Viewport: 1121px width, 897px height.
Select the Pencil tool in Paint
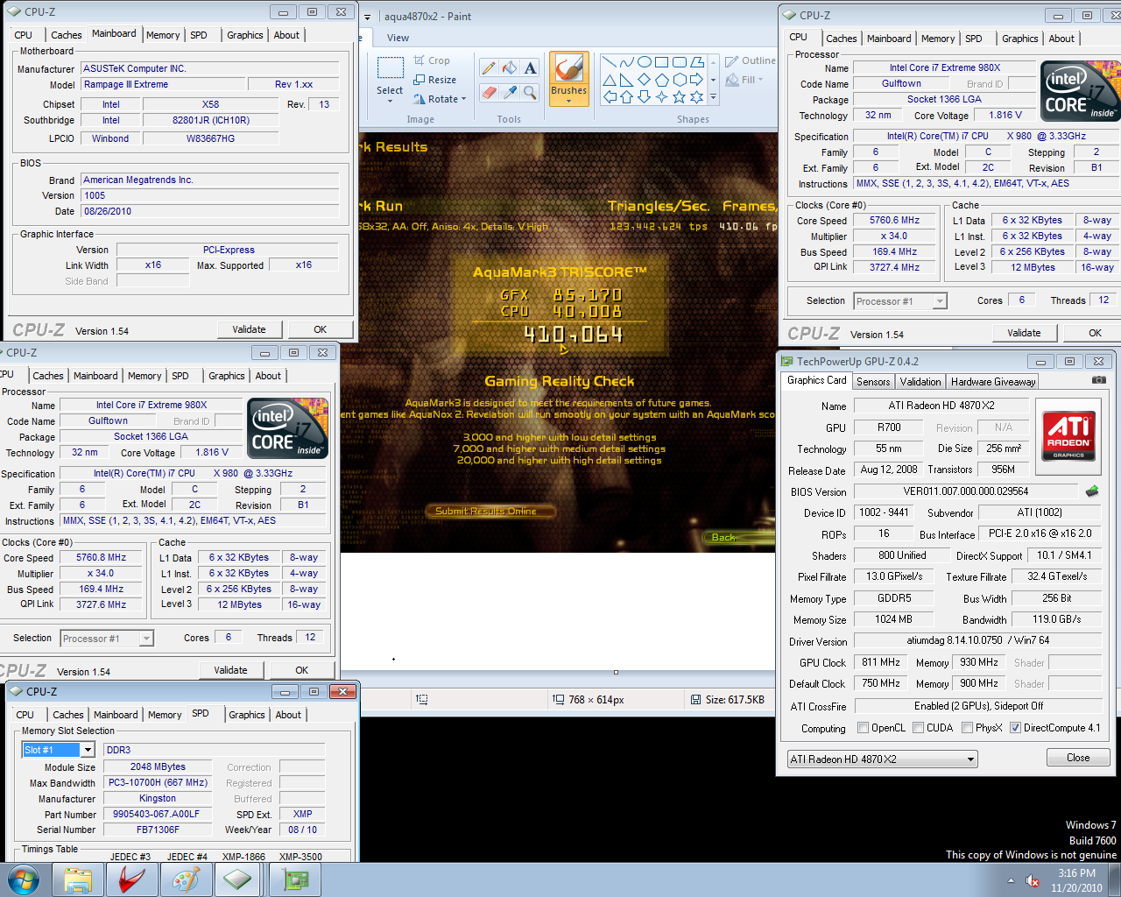pyautogui.click(x=489, y=68)
